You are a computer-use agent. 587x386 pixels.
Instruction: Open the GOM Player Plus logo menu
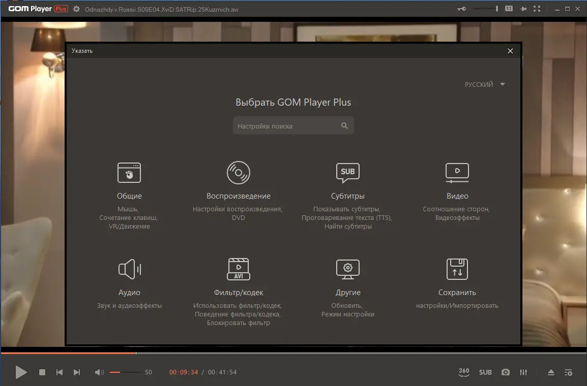point(38,9)
